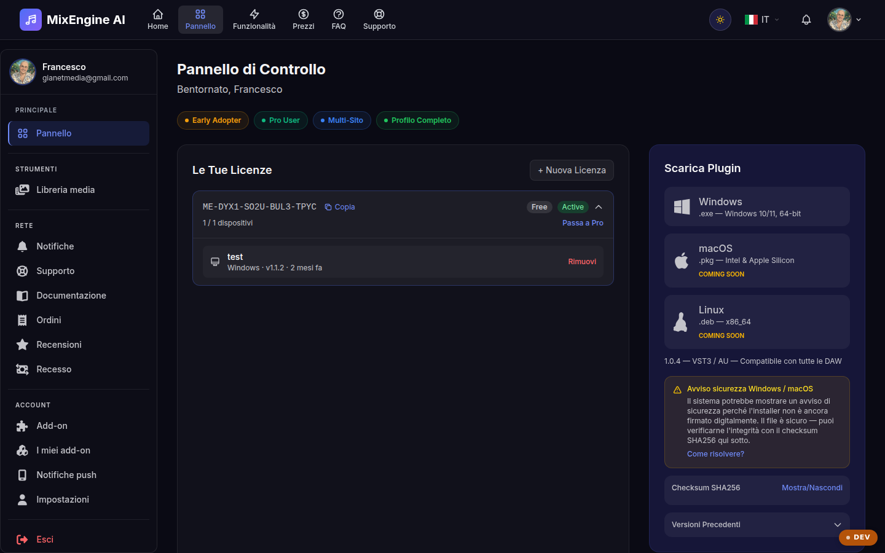Image resolution: width=885 pixels, height=553 pixels.
Task: Click the MixEngine AI music logo icon
Action: [31, 20]
